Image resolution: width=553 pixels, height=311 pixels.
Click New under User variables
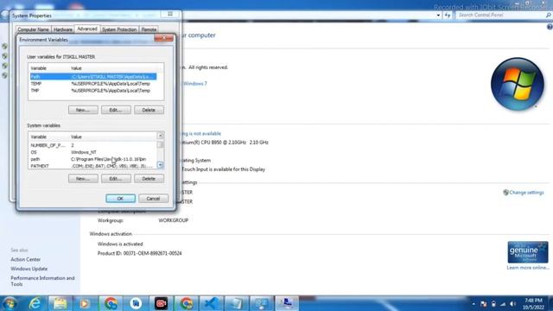point(83,110)
